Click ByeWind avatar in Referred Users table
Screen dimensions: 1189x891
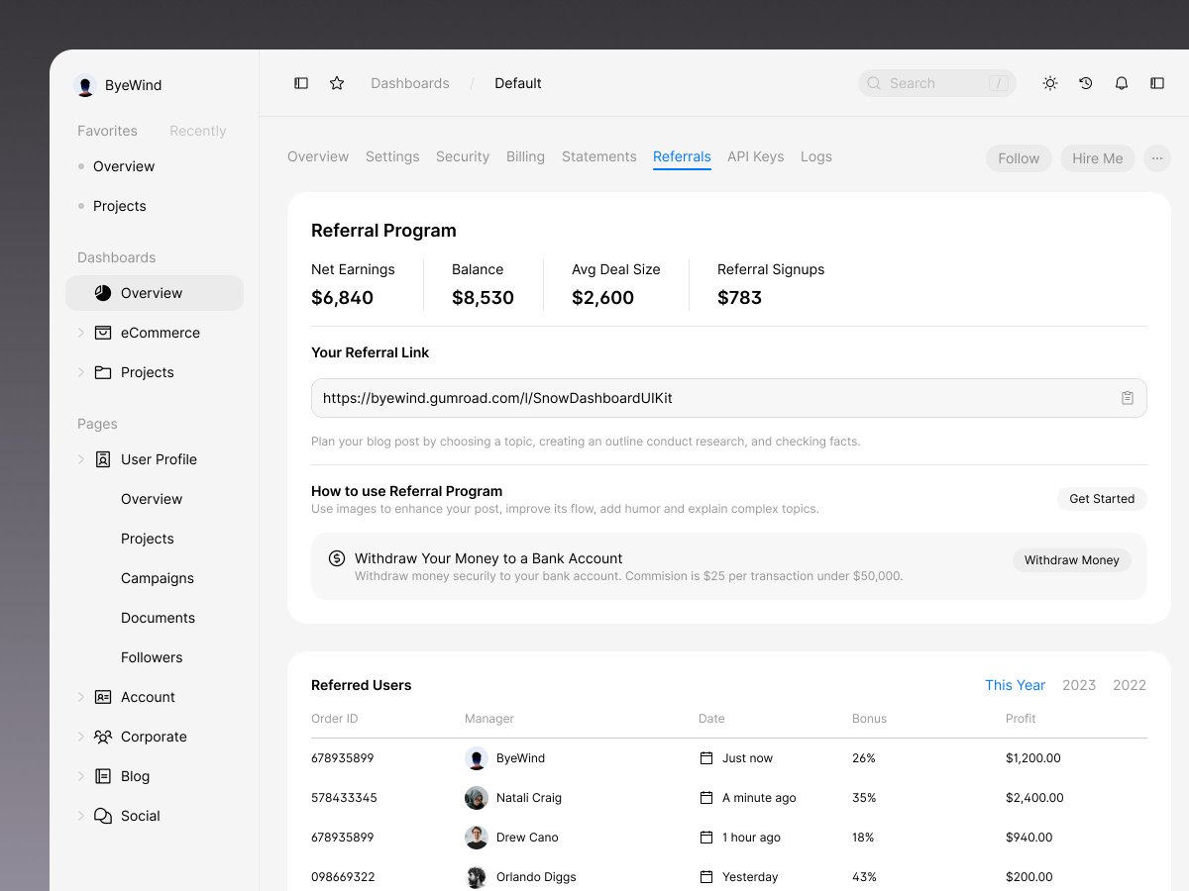pyautogui.click(x=477, y=758)
